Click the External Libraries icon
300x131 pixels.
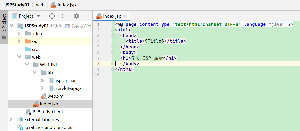click(20, 119)
